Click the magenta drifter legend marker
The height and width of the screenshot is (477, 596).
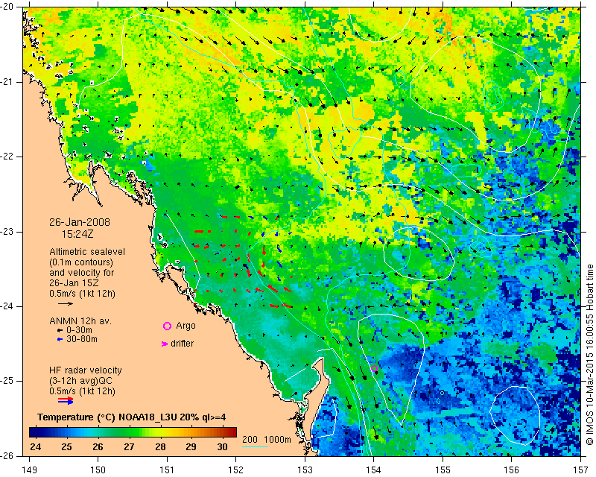(164, 344)
